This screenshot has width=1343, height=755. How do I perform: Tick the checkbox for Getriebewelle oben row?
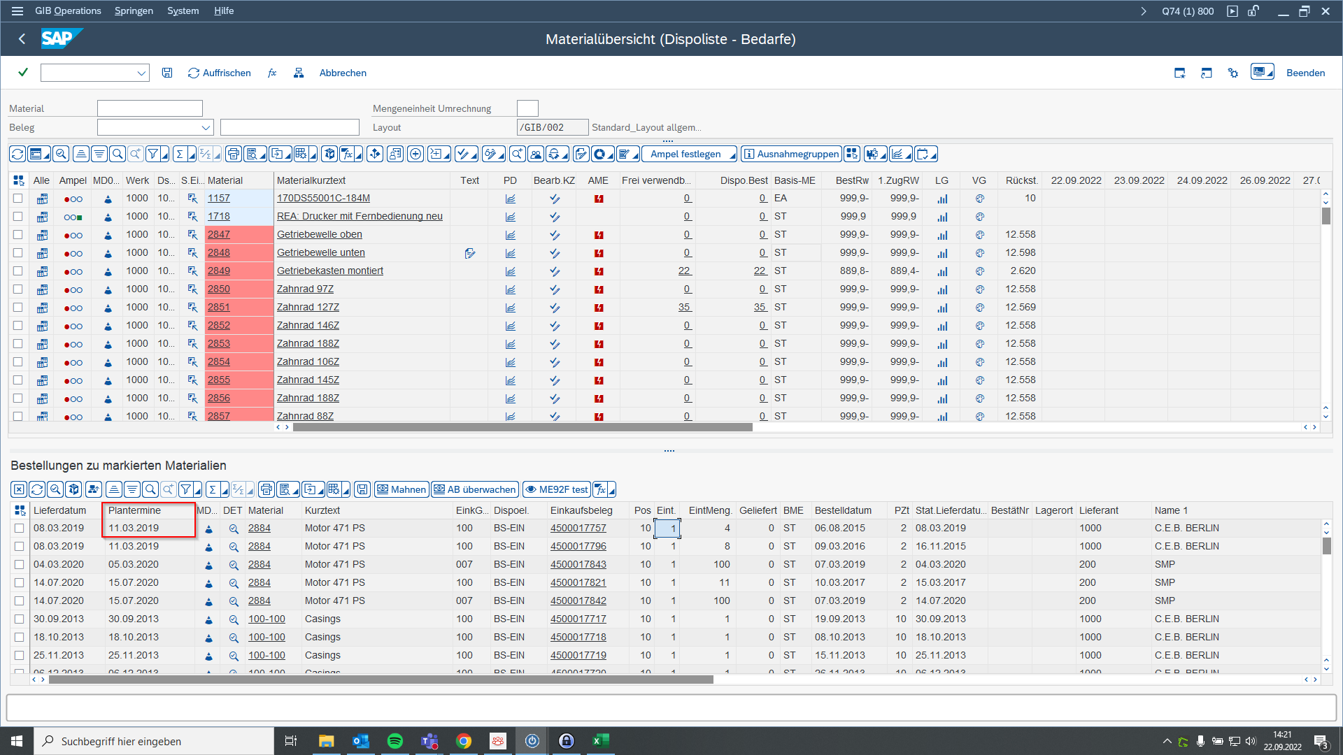pyautogui.click(x=18, y=235)
